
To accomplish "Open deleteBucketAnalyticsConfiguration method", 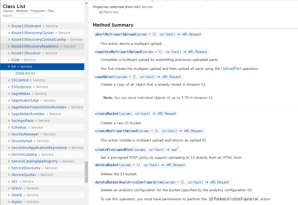I will pyautogui.click(x=129, y=182).
